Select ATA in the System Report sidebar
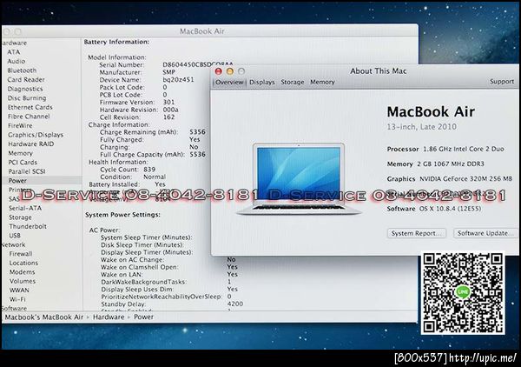The width and height of the screenshot is (521, 367). click(x=14, y=52)
